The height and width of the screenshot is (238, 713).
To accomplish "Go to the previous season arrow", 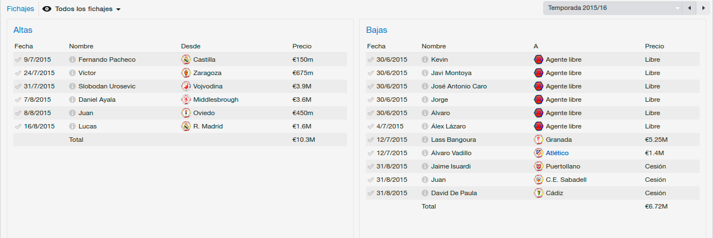I will 690,8.
